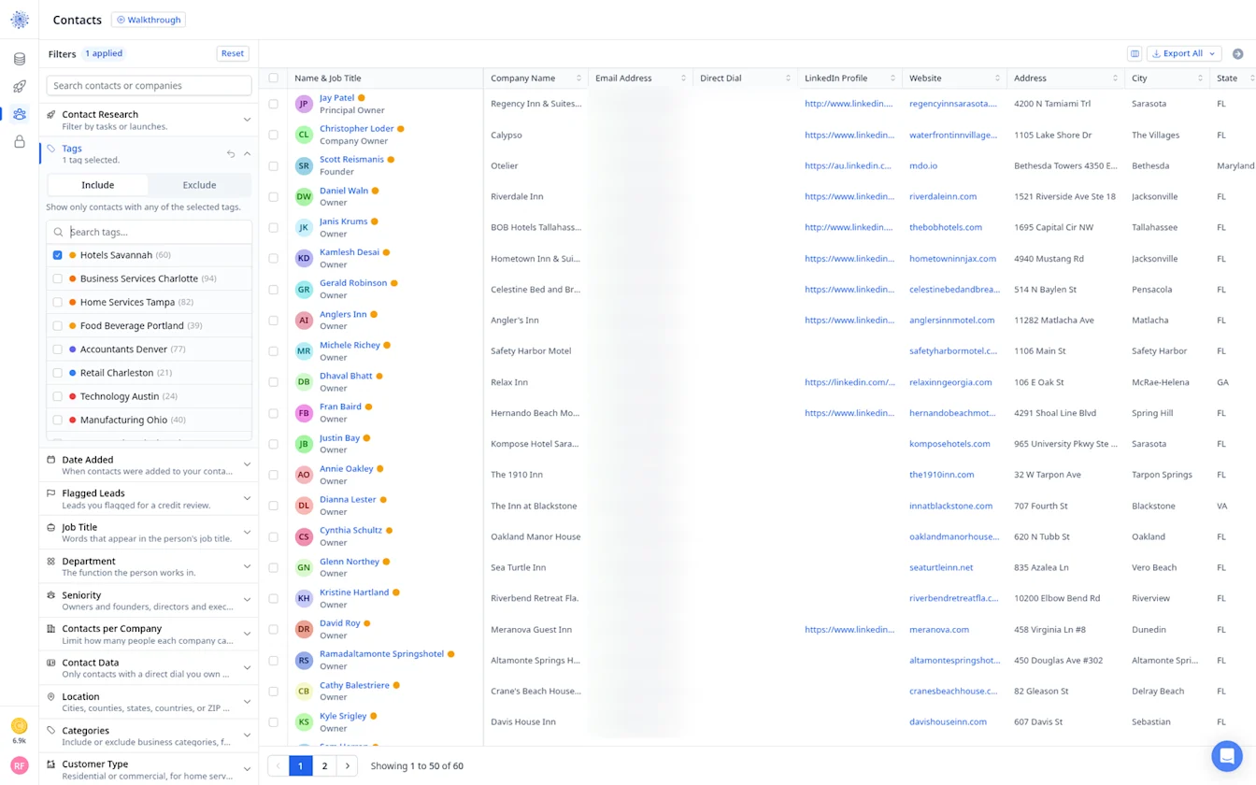
Task: Open the rocket launches sidebar icon
Action: click(x=20, y=86)
